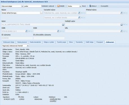129x105 pixels.
Task: Open the Hesla-jmenná tab
Action: 22,42
